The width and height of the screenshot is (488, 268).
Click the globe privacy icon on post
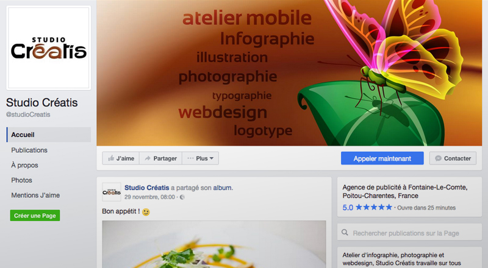pos(182,197)
